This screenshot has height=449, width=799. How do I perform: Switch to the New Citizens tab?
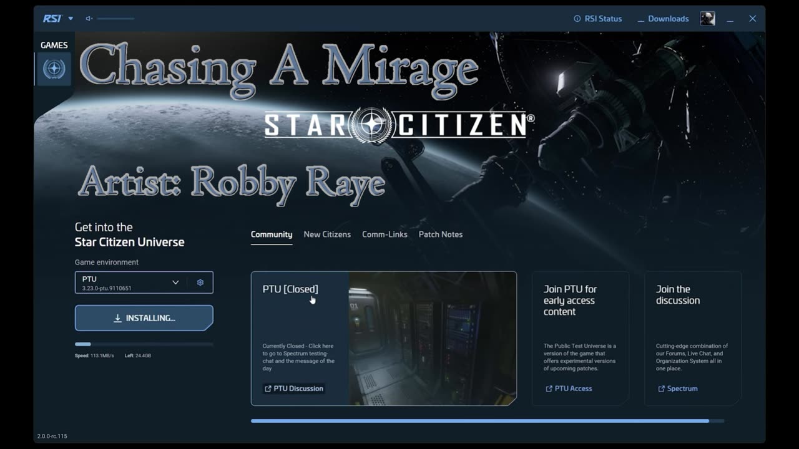pyautogui.click(x=327, y=234)
